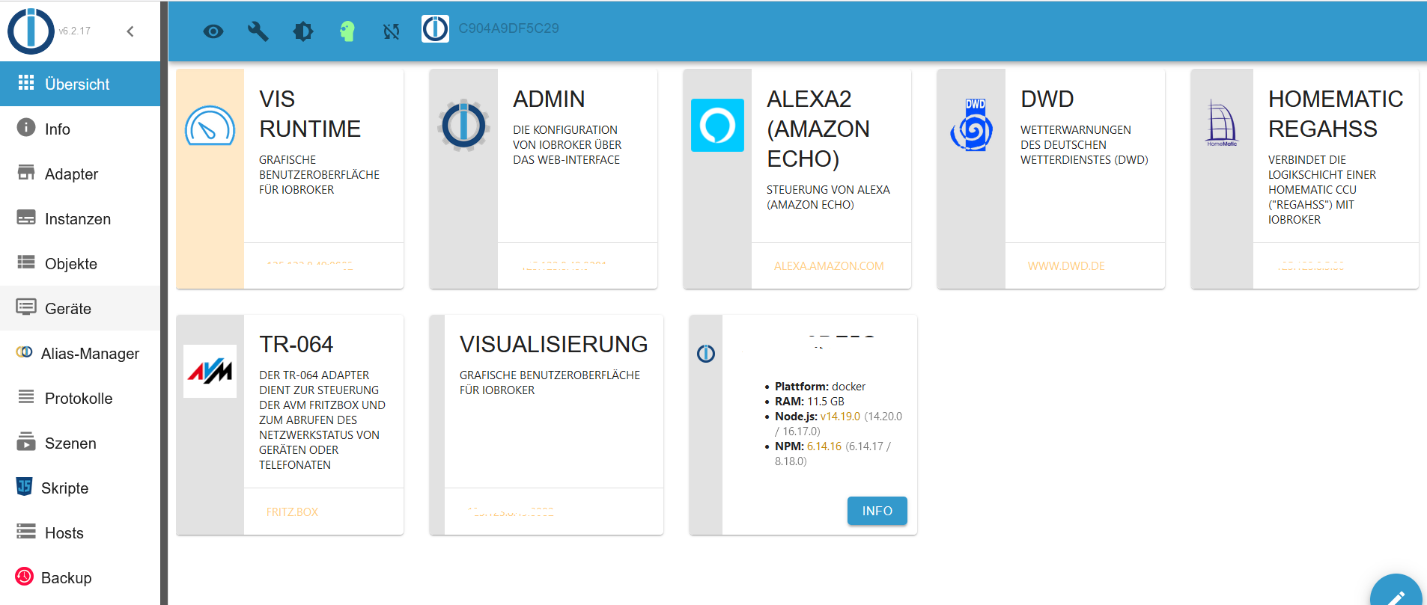Viewport: 1427px width, 605px height.
Task: Click the Admin gear logo thumbnail
Action: (463, 125)
